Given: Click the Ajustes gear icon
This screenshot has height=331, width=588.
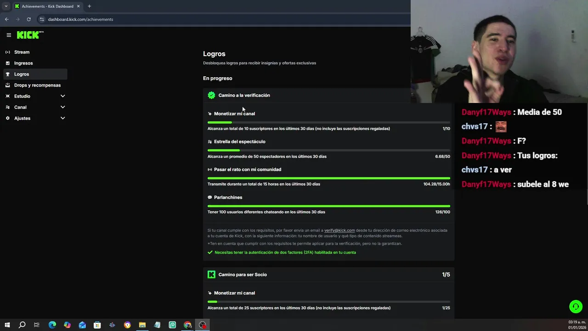Looking at the screenshot, I should point(7,118).
